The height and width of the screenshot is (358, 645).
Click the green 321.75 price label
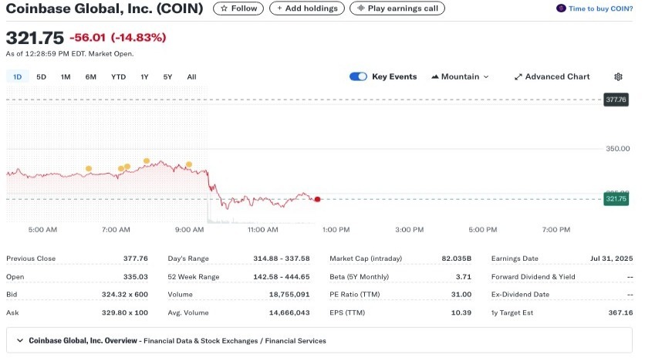tap(616, 199)
